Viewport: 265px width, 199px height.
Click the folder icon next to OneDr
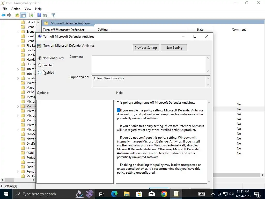pos(23,143)
